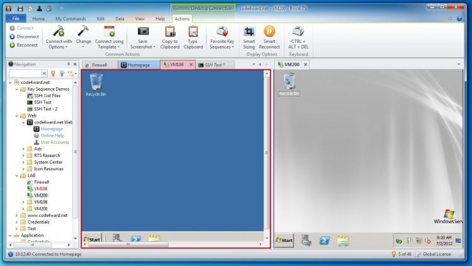
Task: Open Favorite Key Sequences
Action: (x=222, y=38)
